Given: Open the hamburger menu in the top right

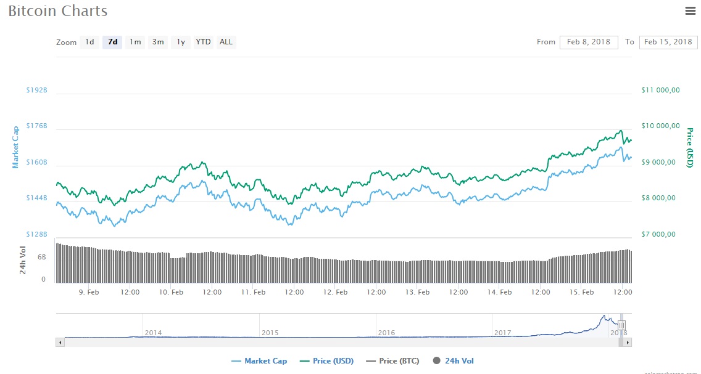Looking at the screenshot, I should click(x=690, y=10).
